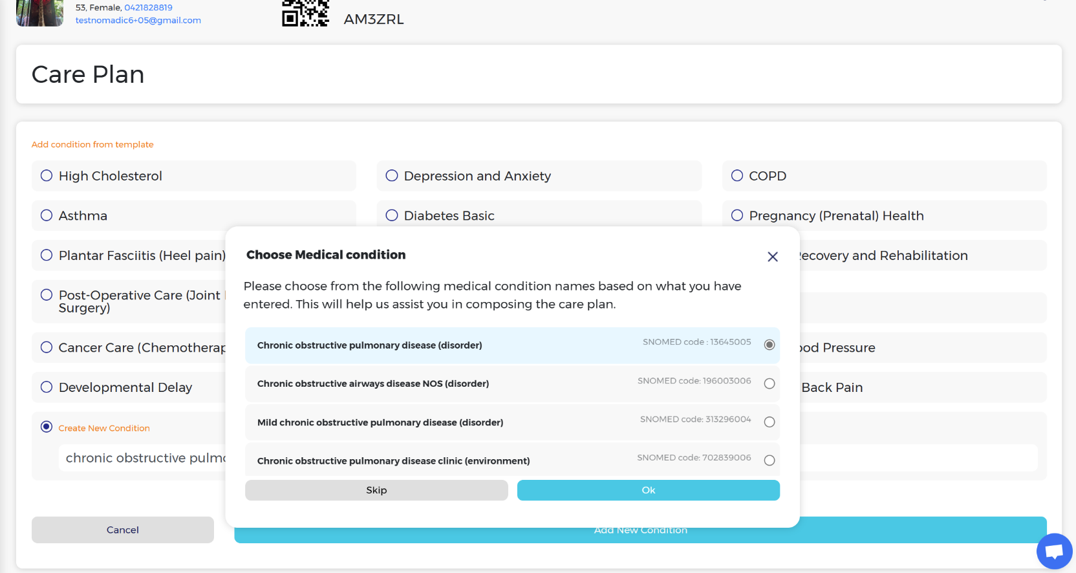Select the COPD clinic (environment) radio button
Screen dimensions: 1076x573
tap(769, 460)
